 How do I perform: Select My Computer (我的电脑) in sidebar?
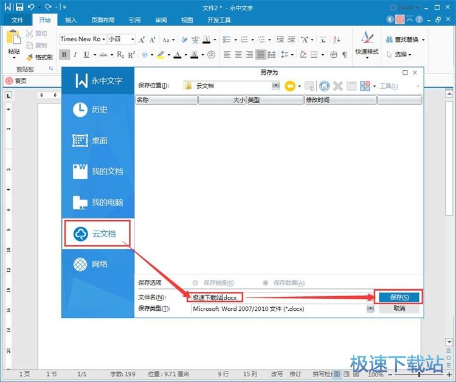(x=98, y=203)
